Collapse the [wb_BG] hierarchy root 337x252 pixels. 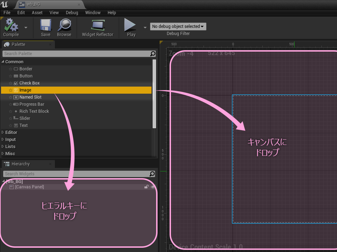click(x=4, y=181)
